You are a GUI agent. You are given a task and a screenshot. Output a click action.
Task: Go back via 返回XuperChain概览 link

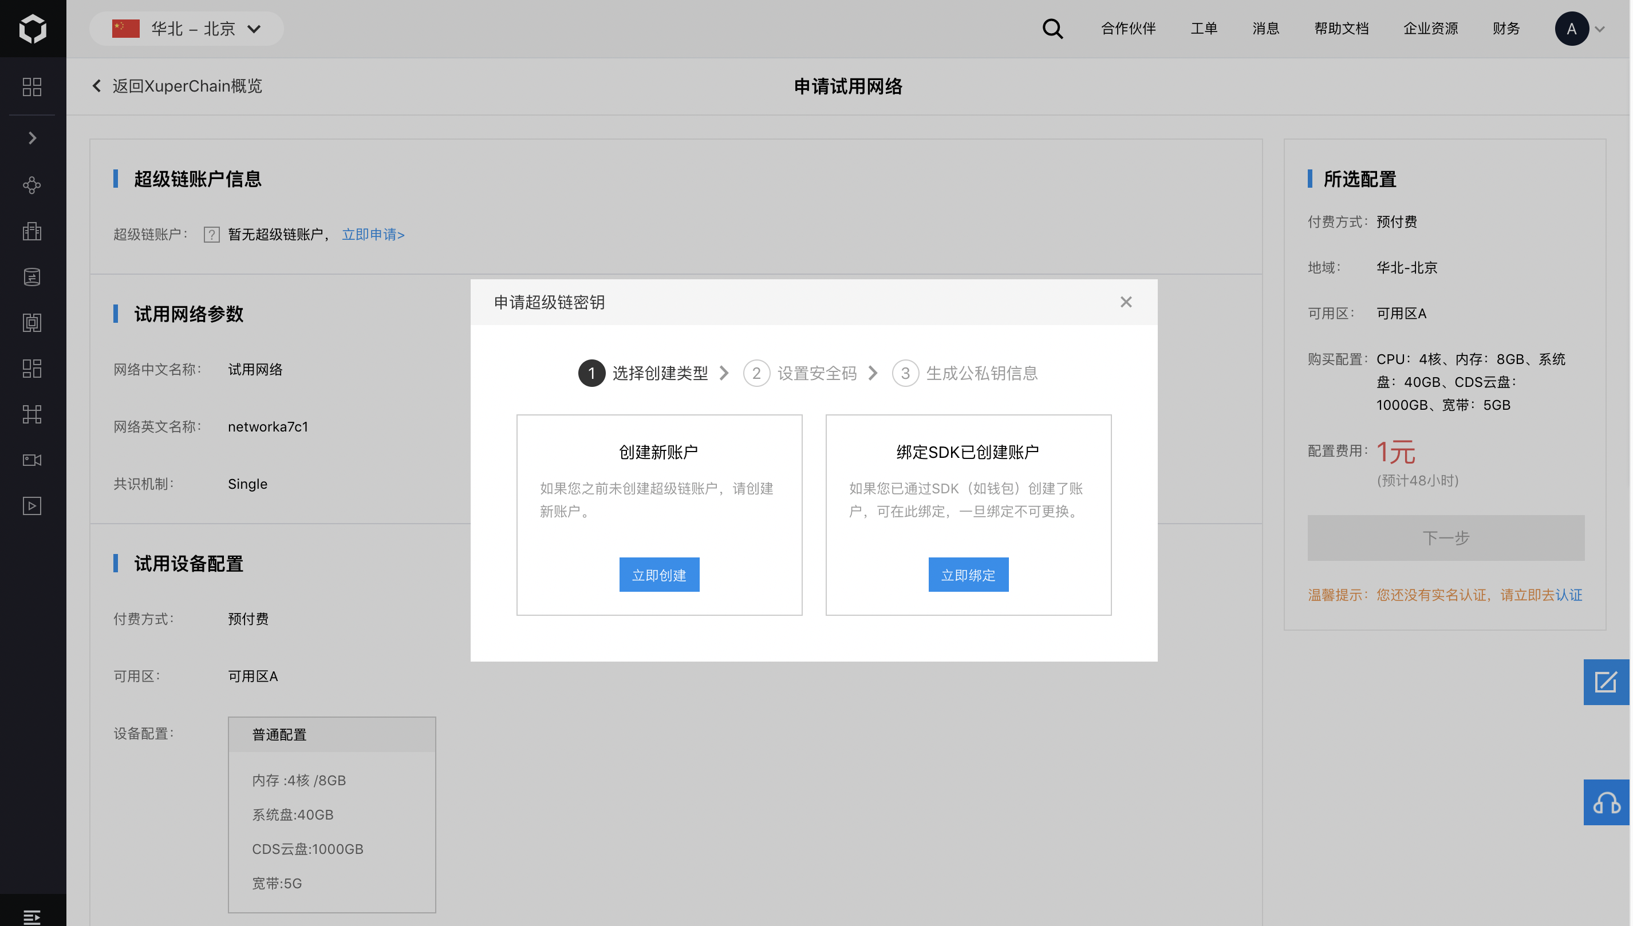(x=177, y=86)
